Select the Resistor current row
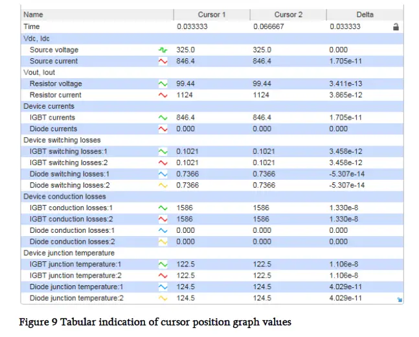 [56, 95]
